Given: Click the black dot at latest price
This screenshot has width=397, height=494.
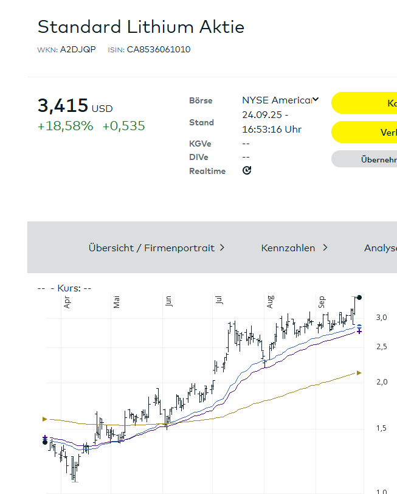Looking at the screenshot, I should [x=359, y=297].
